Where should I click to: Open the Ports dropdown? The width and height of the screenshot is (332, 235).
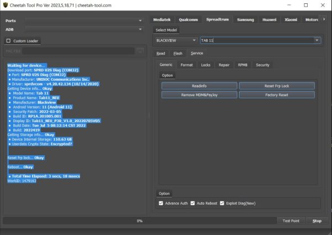[84, 20]
